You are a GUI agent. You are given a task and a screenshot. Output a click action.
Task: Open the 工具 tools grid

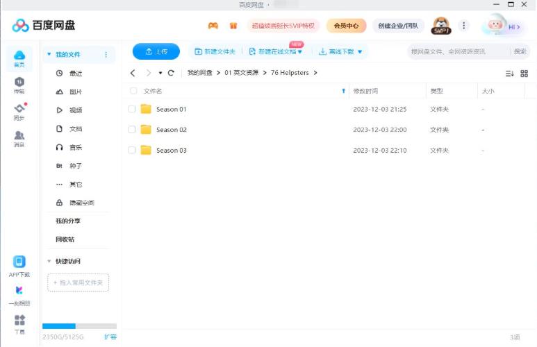(19, 320)
